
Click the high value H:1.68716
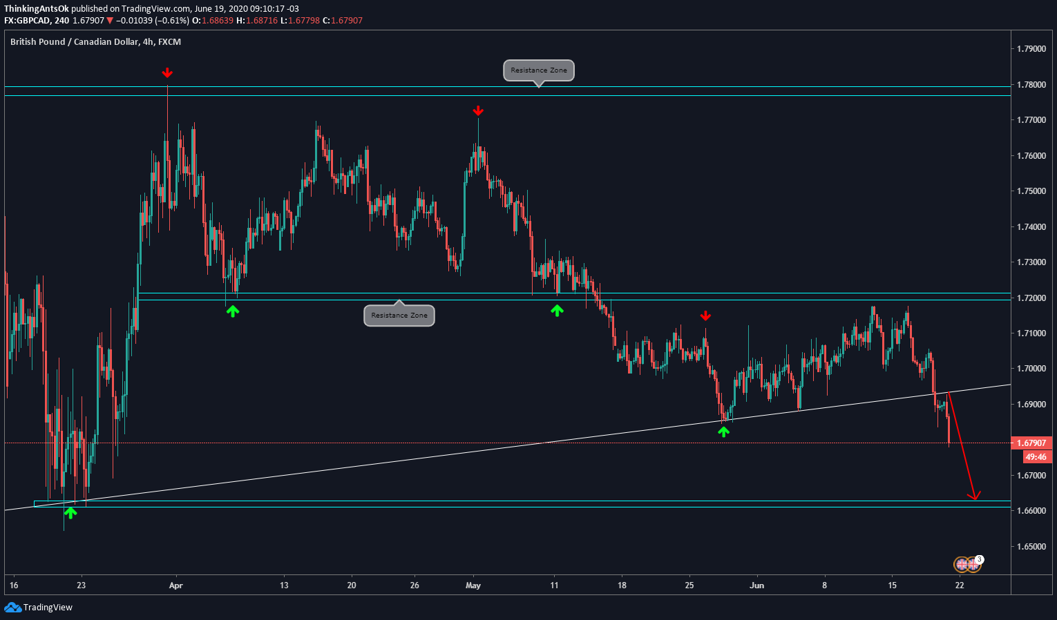click(257, 21)
